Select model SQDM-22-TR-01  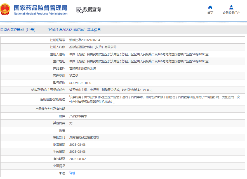pyautogui.click(x=81, y=83)
